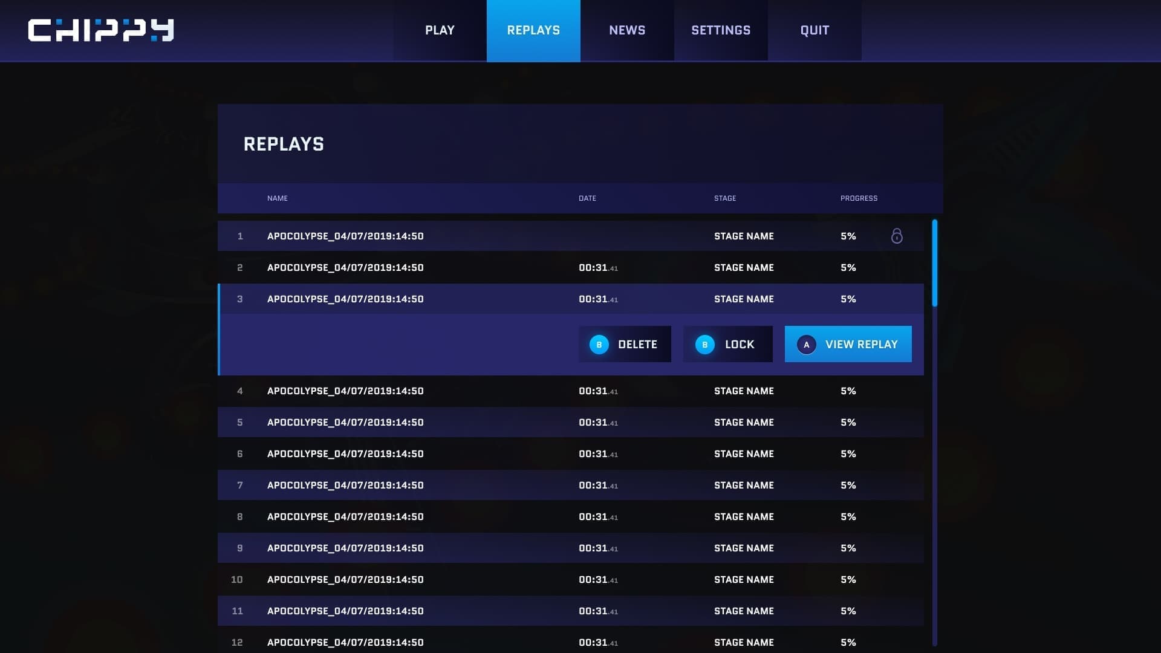Click the View Replay button
The width and height of the screenshot is (1161, 653).
(x=848, y=344)
